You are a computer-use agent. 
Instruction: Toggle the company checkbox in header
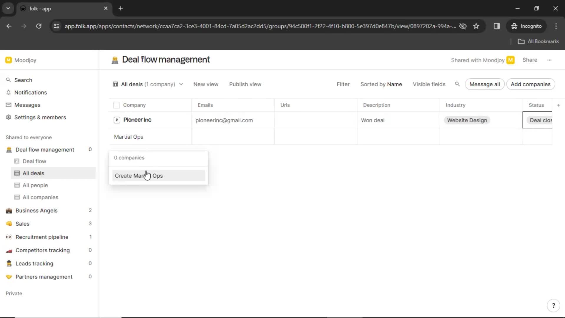pos(117,105)
